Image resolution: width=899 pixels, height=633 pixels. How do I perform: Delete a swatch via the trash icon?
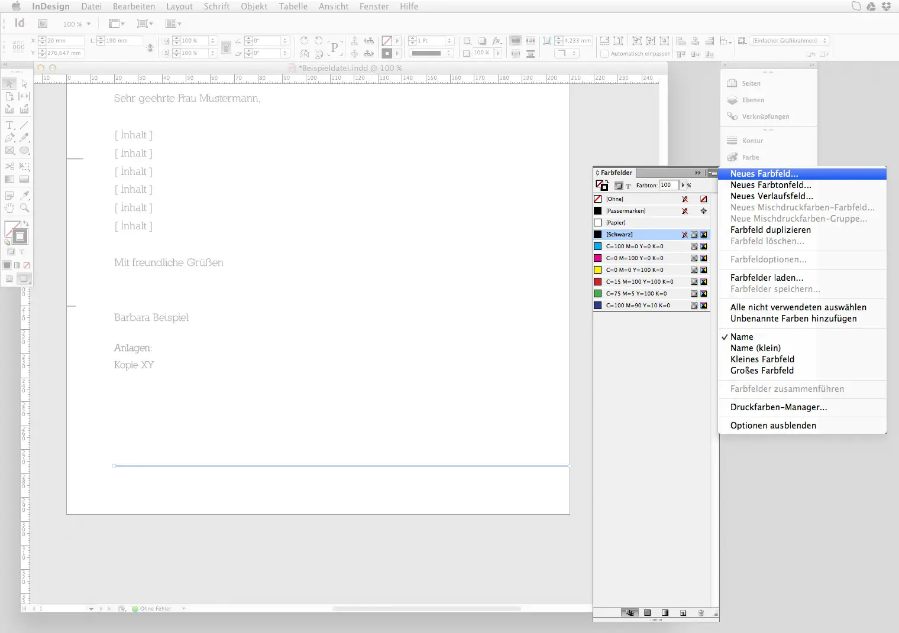point(701,613)
